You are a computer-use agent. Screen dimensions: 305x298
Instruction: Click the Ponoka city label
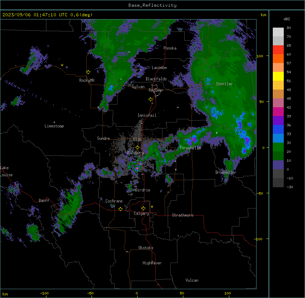(x=170, y=48)
